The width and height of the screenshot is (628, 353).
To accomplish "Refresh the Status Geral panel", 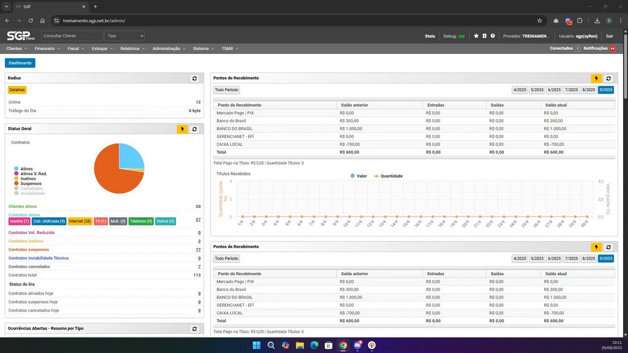I will [x=195, y=129].
